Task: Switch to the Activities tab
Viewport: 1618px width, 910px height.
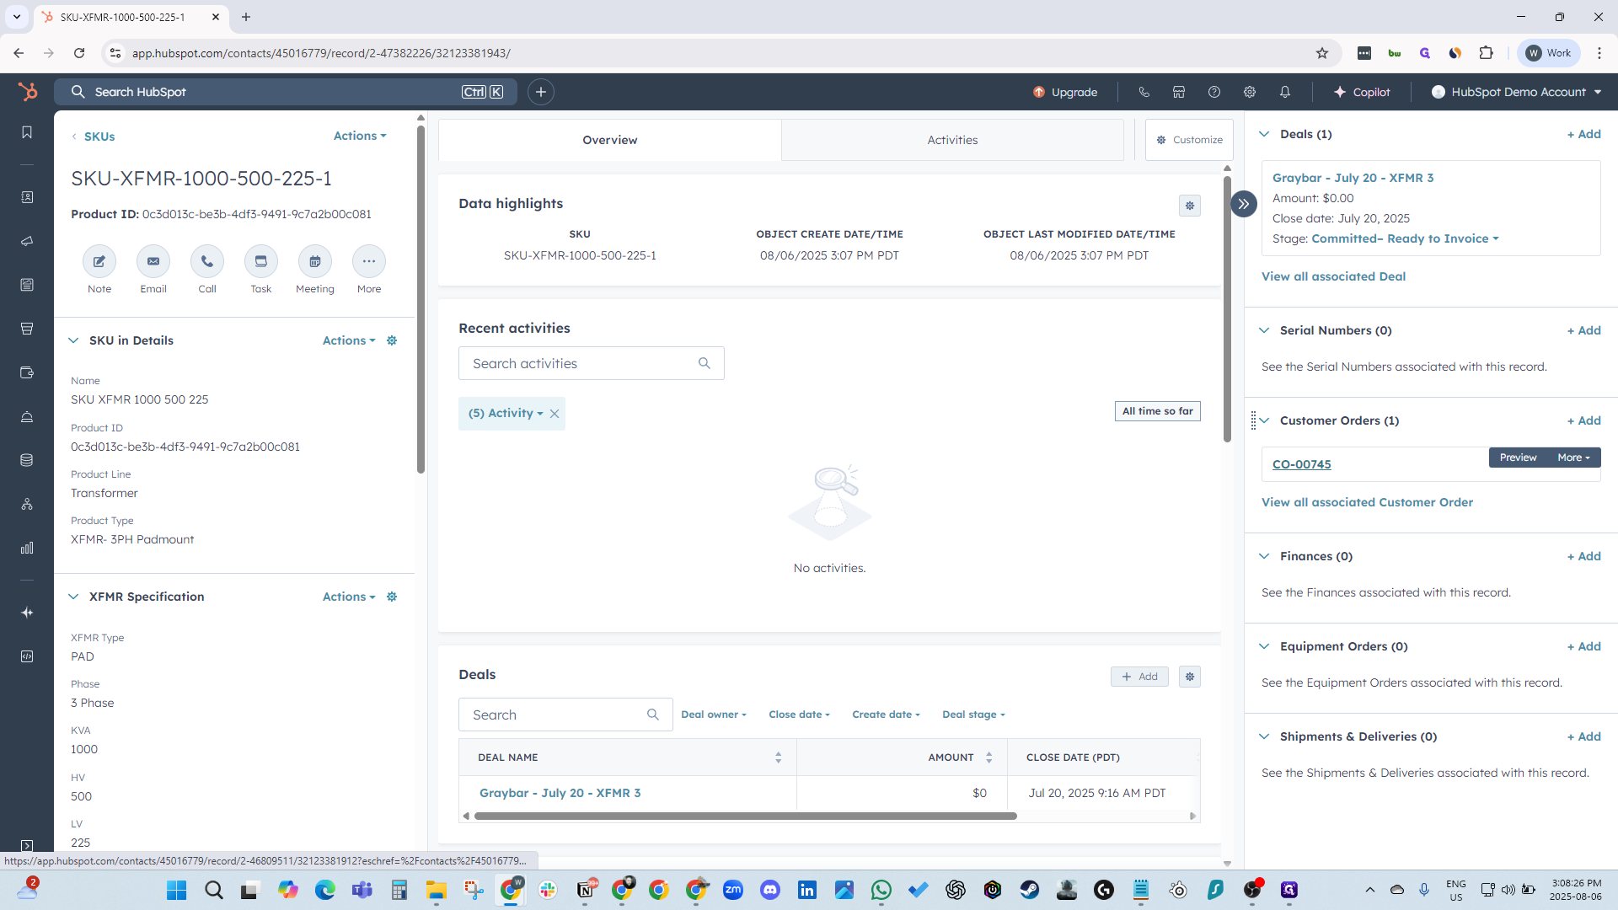Action: (952, 140)
